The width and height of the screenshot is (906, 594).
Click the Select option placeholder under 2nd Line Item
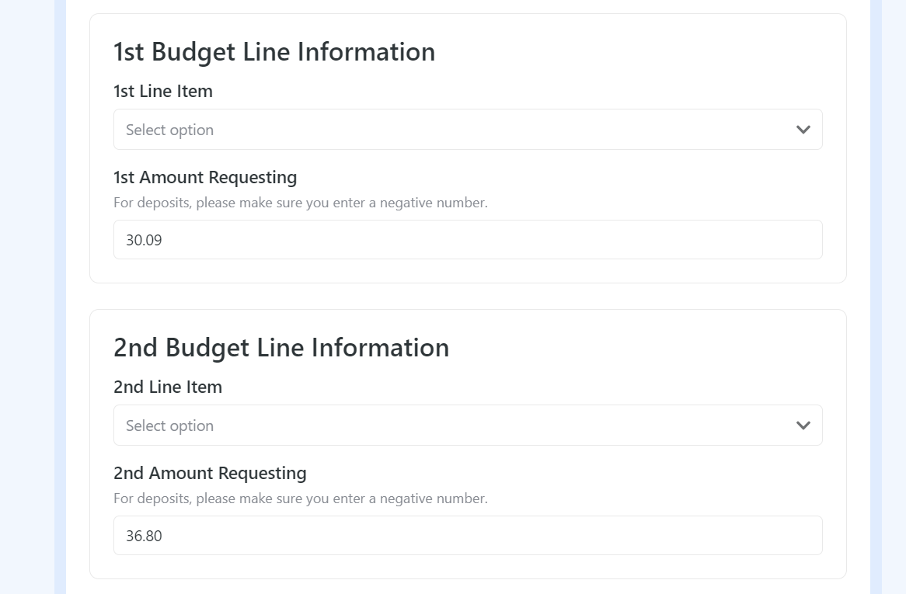(x=169, y=425)
